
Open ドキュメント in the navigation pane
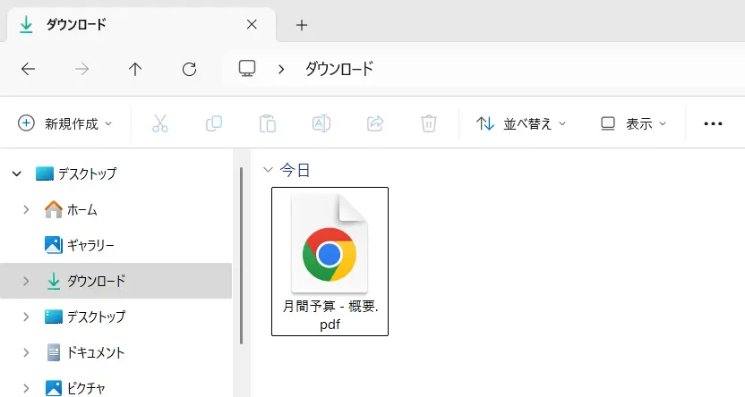click(x=86, y=352)
